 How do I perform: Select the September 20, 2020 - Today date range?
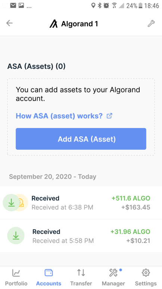[x=53, y=177]
